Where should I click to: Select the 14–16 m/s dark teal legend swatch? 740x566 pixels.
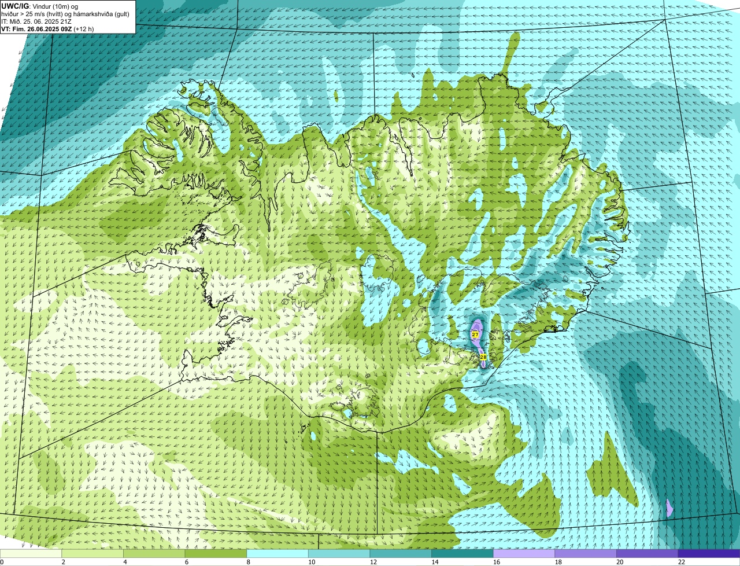(x=462, y=554)
